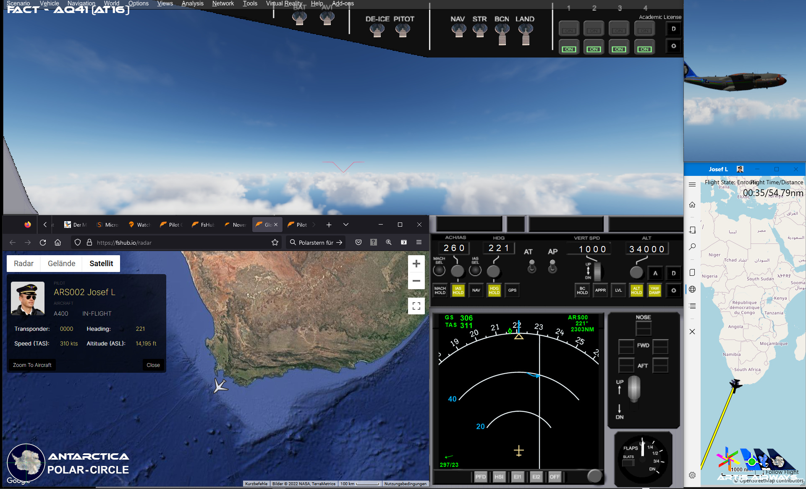The image size is (806, 489).
Task: Click pilot avatar thumbnail ARS002
Action: tap(28, 298)
